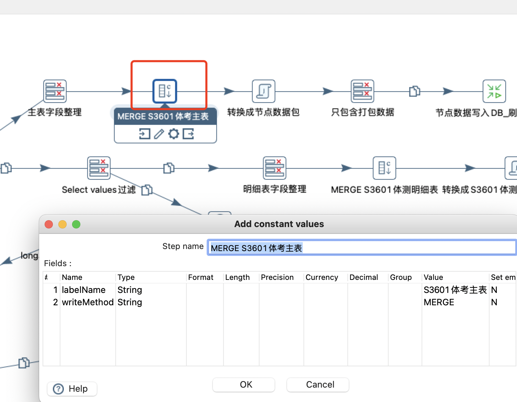
Task: Click the MERGE value cell
Action: coord(456,302)
